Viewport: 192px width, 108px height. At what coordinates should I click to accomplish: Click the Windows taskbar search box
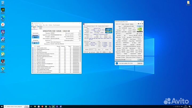click(x=17, y=106)
